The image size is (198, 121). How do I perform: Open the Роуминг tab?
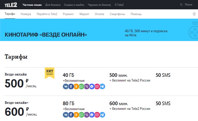pyautogui.click(x=68, y=14)
